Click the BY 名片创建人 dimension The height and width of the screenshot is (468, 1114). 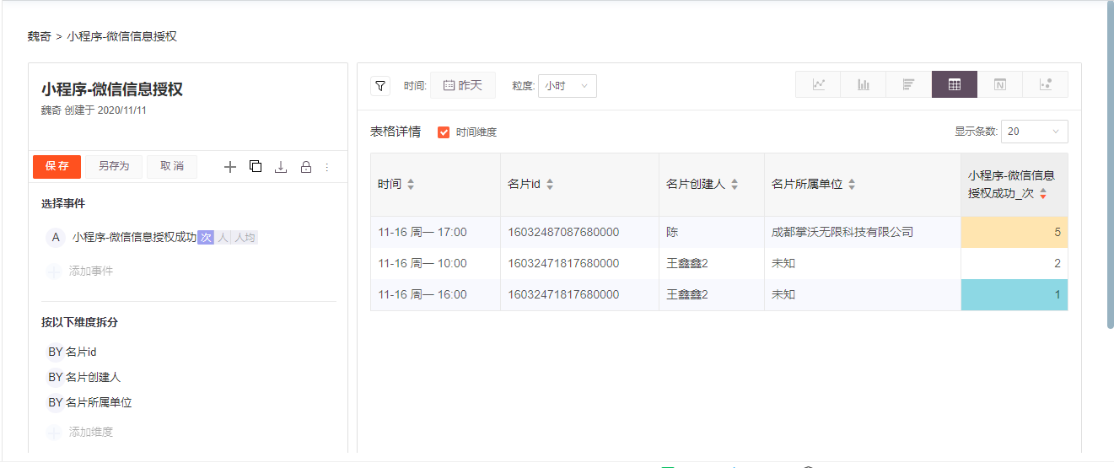[84, 378]
